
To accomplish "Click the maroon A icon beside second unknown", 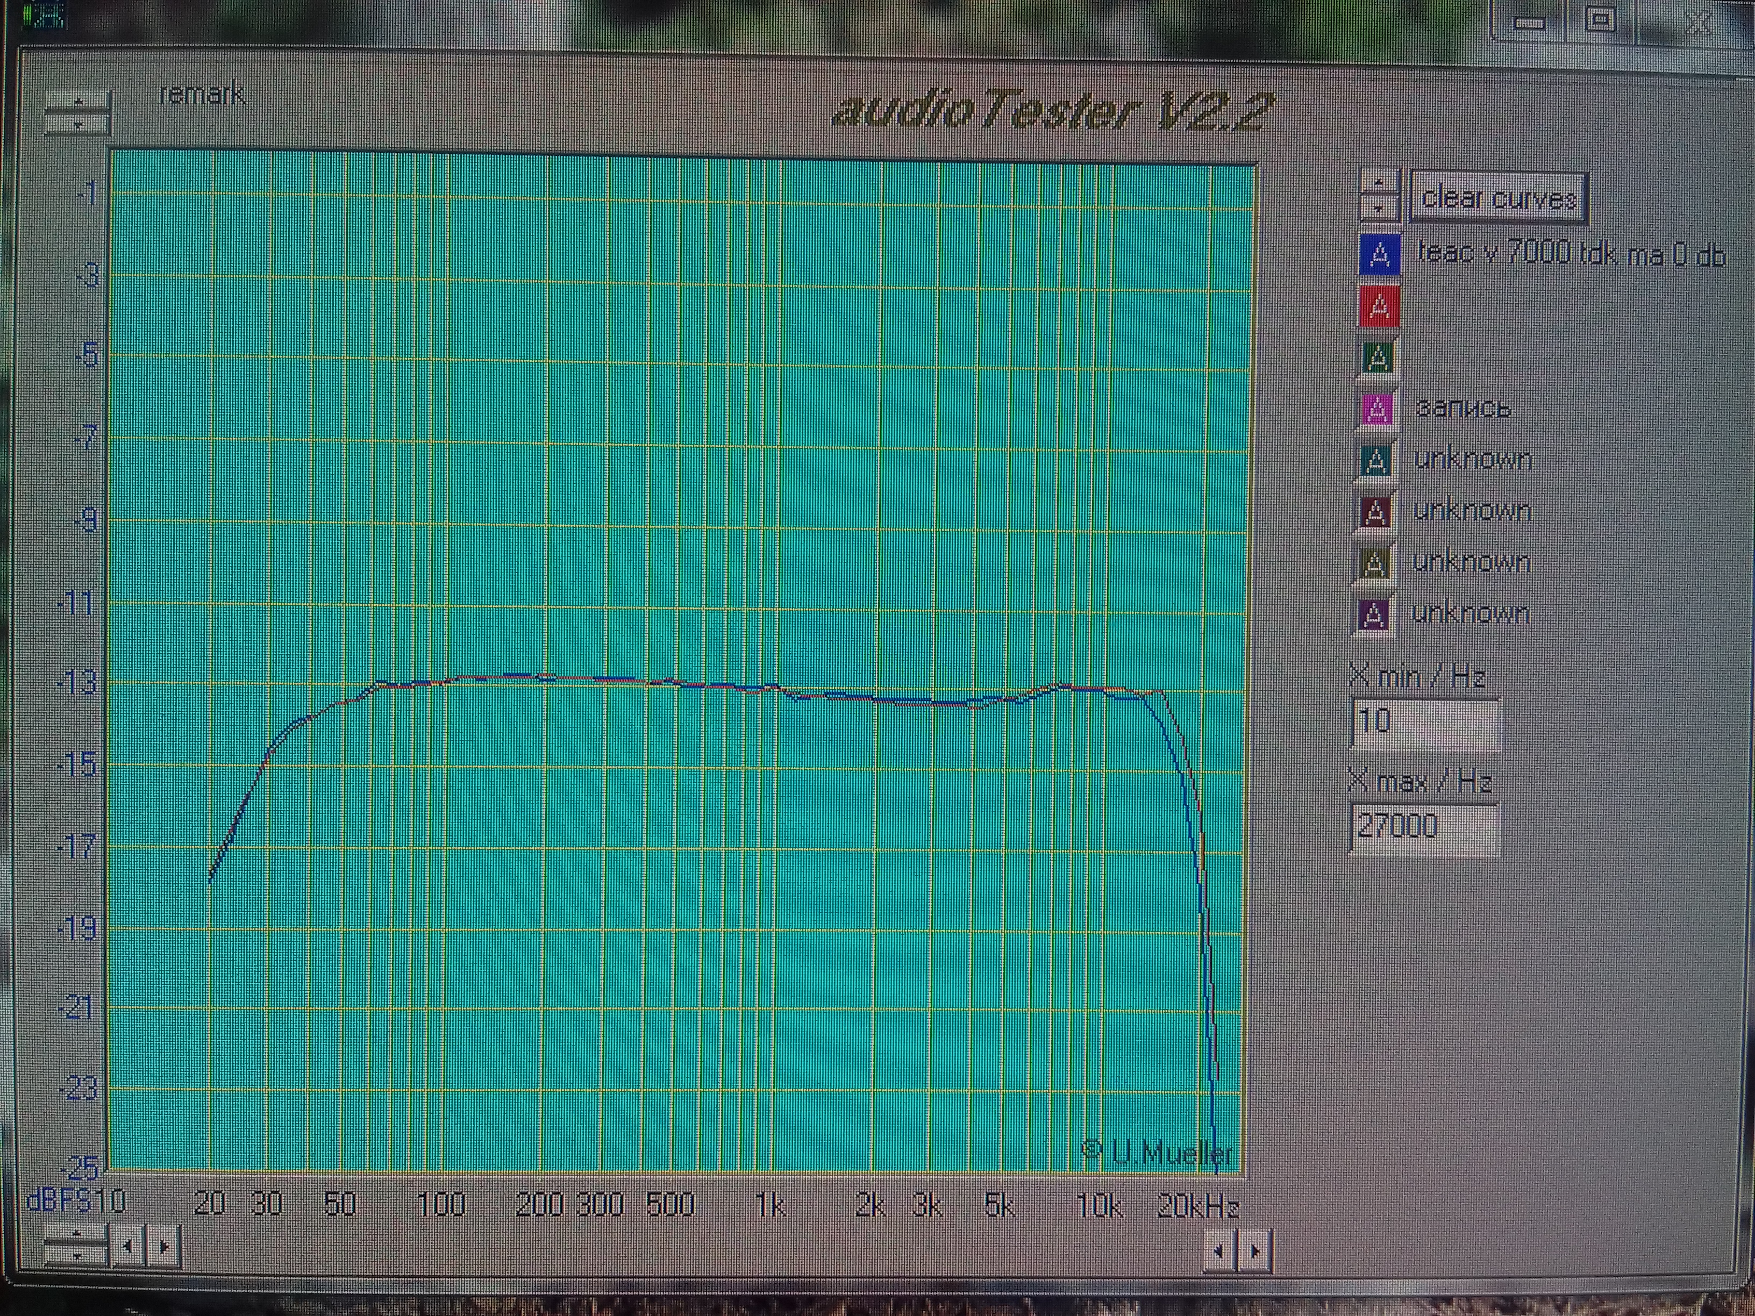I will tap(1376, 512).
